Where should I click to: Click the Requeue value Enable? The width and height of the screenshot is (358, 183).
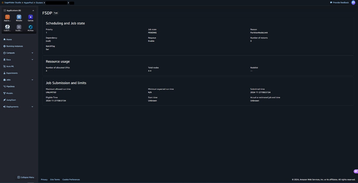pyautogui.click(x=151, y=41)
